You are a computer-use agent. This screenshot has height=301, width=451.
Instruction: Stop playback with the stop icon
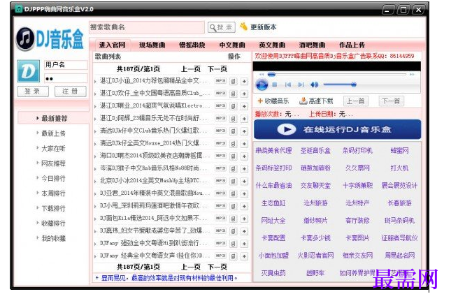pyautogui.click(x=274, y=85)
